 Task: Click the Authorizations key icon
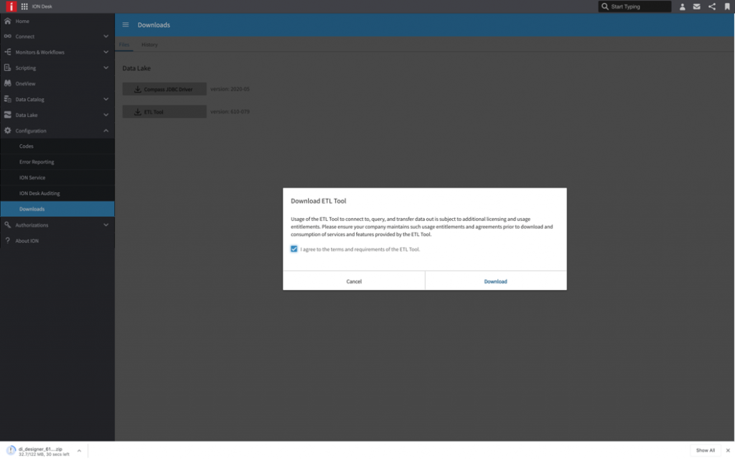pyautogui.click(x=7, y=225)
